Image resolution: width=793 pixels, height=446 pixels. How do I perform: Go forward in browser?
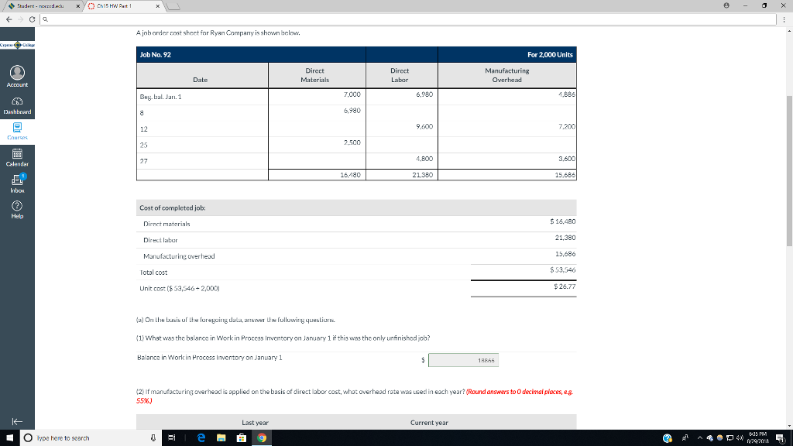click(x=21, y=19)
